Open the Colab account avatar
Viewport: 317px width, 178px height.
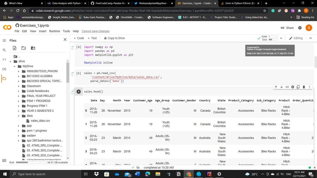point(309,28)
